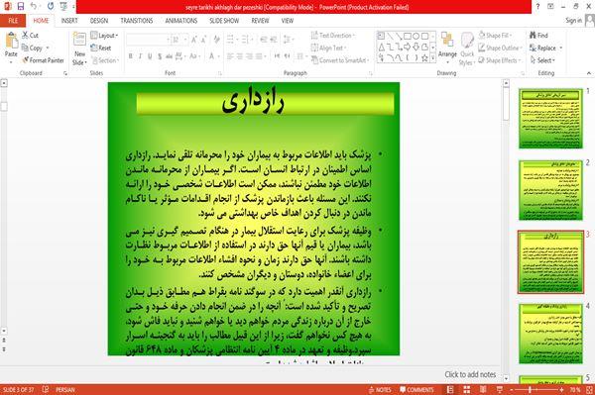Switch to Slide Sorter view
Screen dimensions: 595x395
467,389
